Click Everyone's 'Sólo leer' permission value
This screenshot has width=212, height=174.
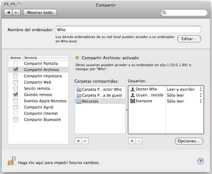176,101
